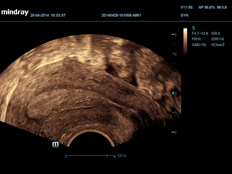Click the depth D5.0 parameter
The width and height of the screenshot is (232, 174).
point(216,34)
